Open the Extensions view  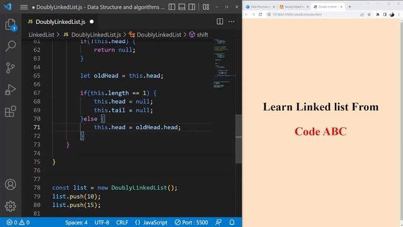(x=10, y=112)
